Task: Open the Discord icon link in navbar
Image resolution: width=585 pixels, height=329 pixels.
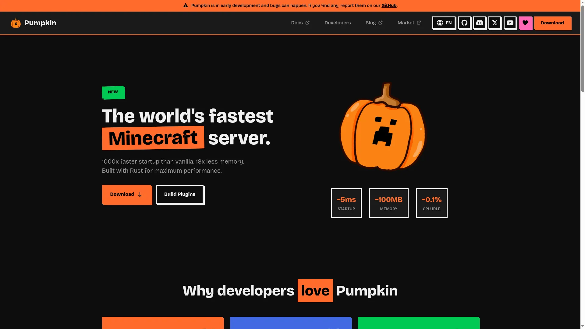Action: (x=480, y=23)
